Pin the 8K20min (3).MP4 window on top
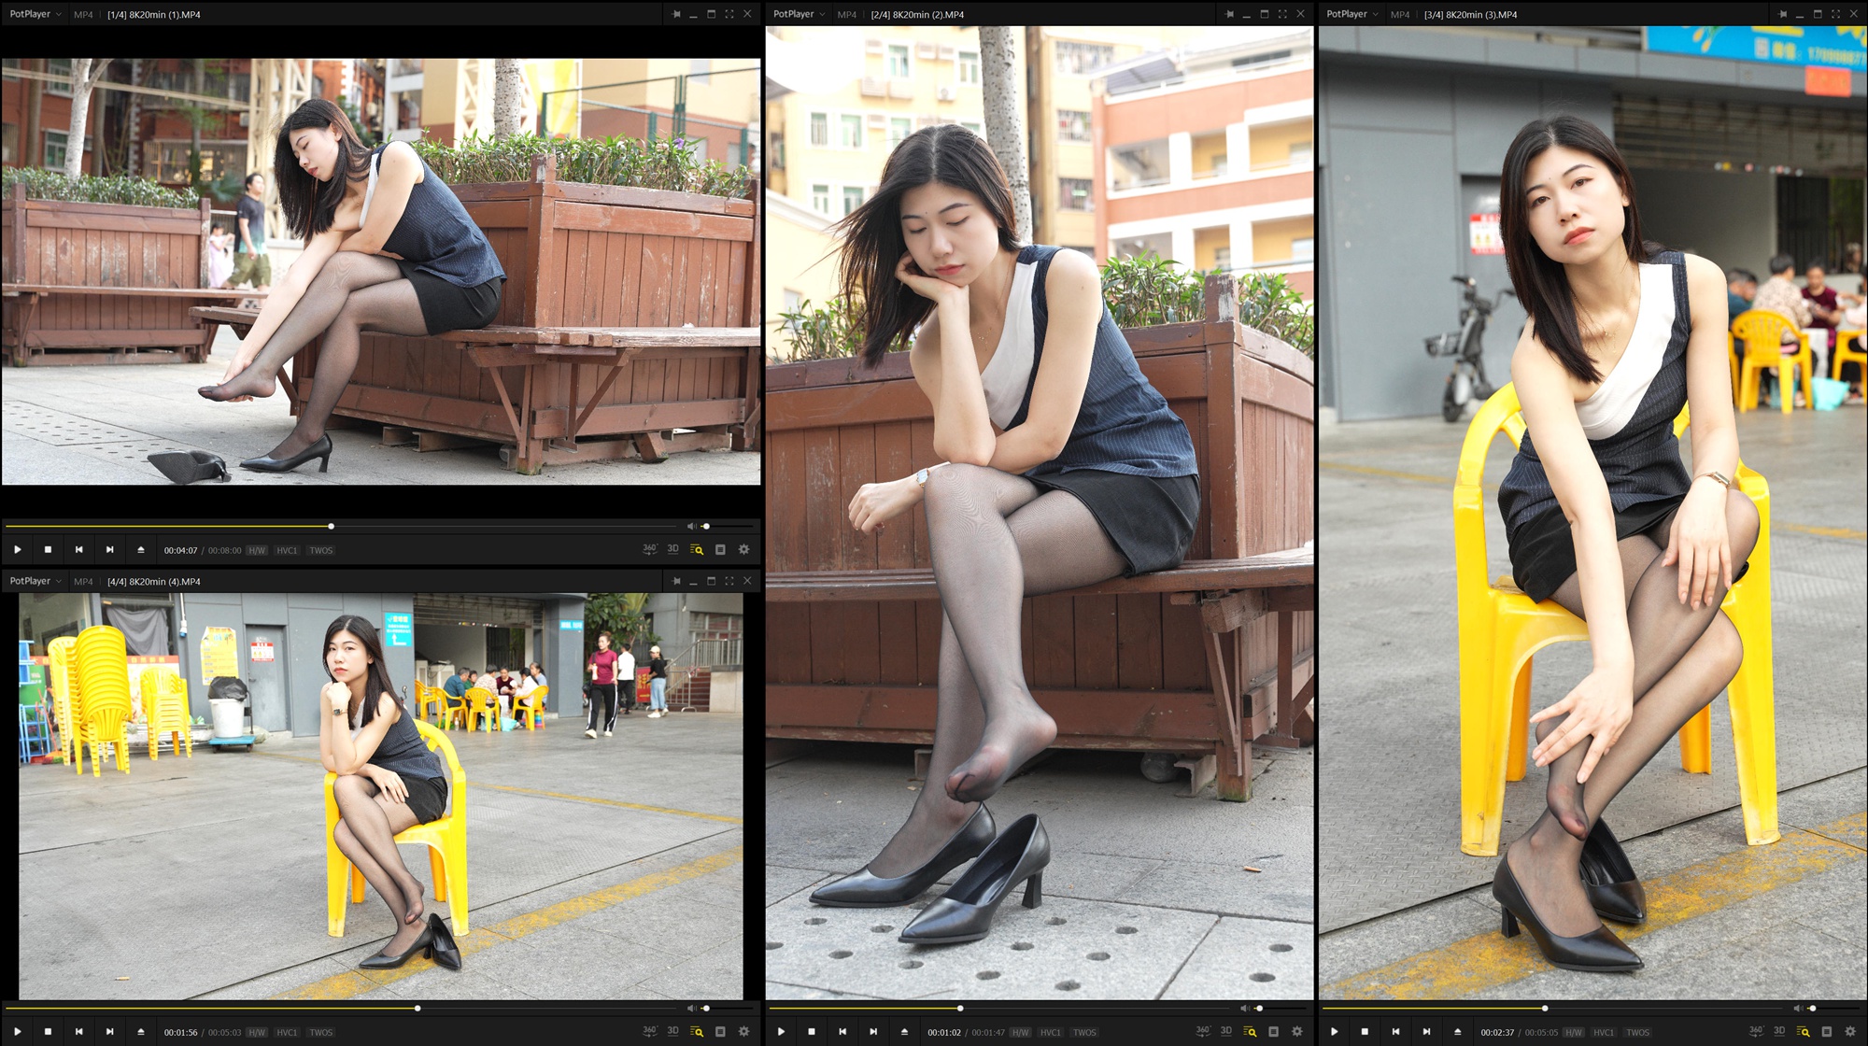The height and width of the screenshot is (1046, 1868). tap(1782, 14)
